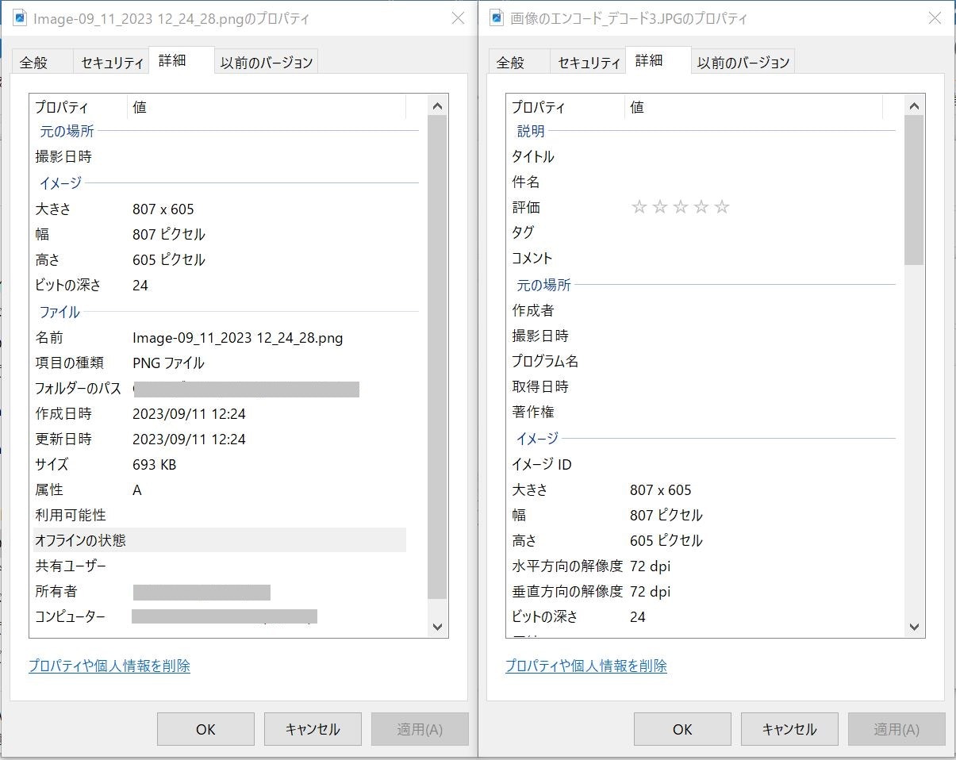The width and height of the screenshot is (956, 760).
Task: Close the JPG properties window
Action: point(935,18)
